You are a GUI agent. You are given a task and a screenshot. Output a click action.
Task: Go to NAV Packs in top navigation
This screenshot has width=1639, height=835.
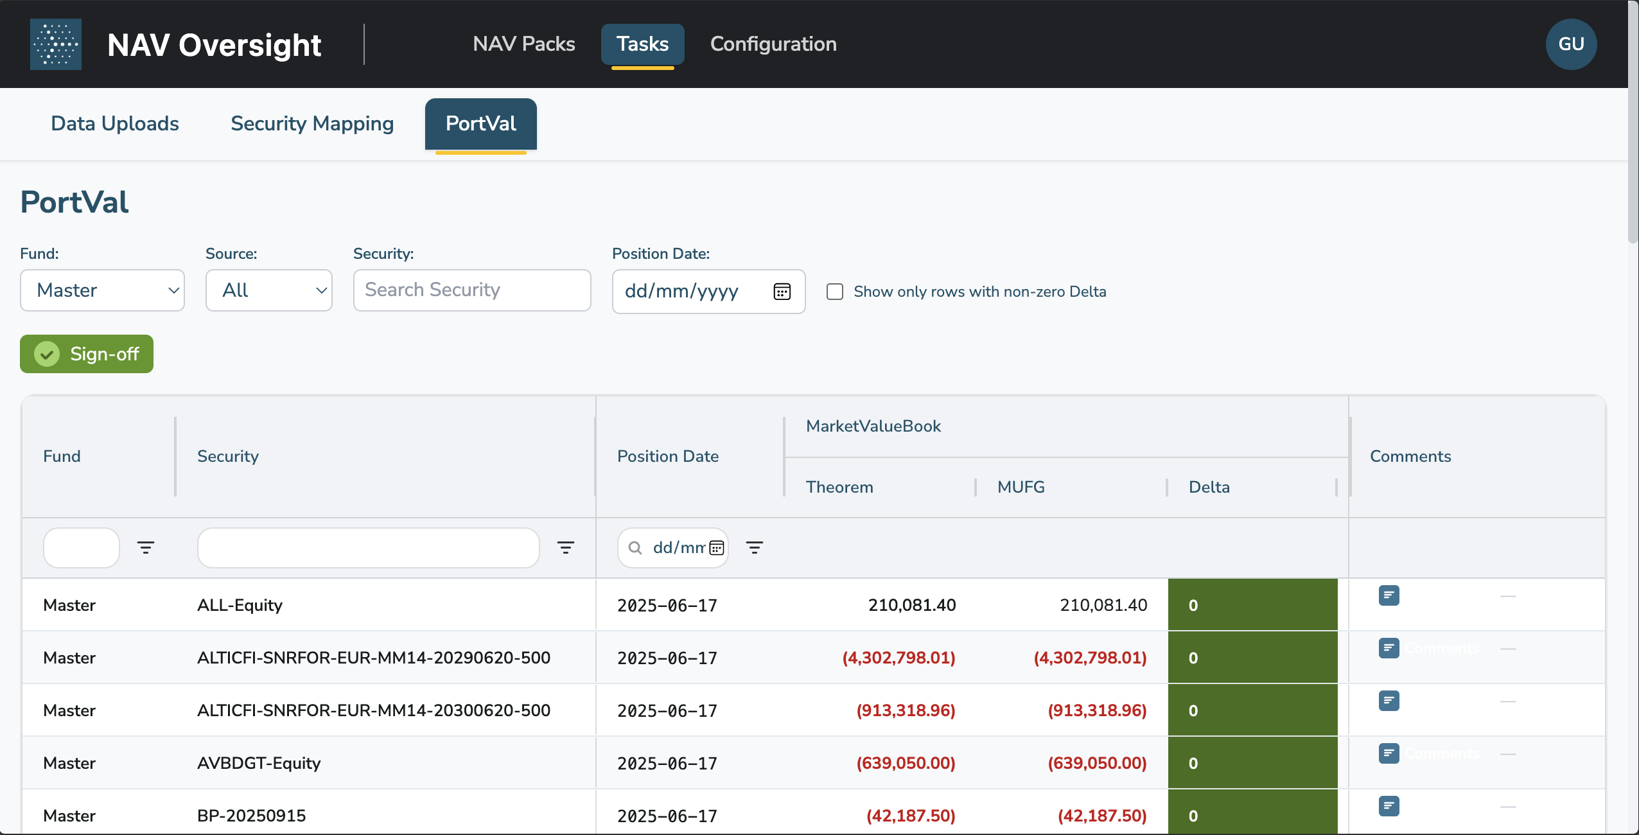click(524, 44)
